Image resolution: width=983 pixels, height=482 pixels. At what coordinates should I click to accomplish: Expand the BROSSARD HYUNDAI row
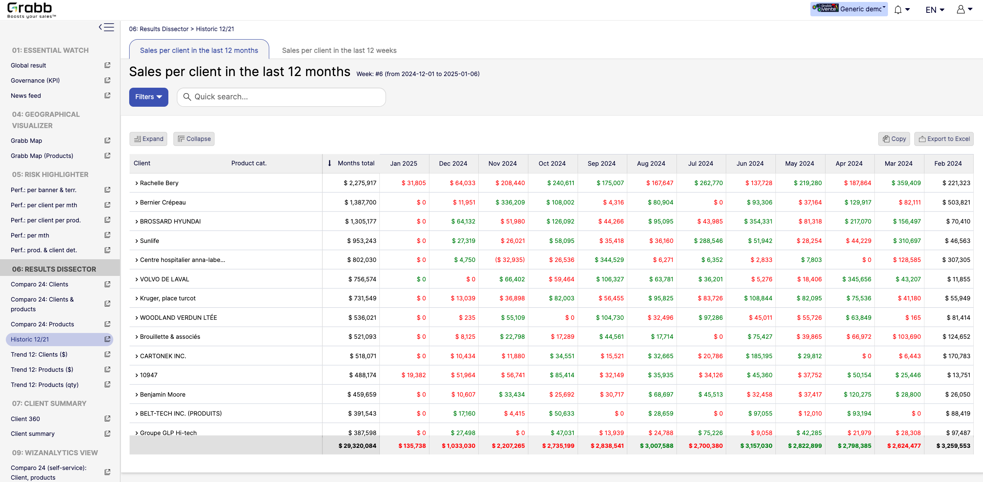[137, 222]
